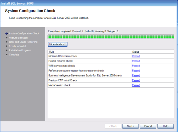Select Business Intelligence Development Studio rule text
178x132 pixels.
85,75
